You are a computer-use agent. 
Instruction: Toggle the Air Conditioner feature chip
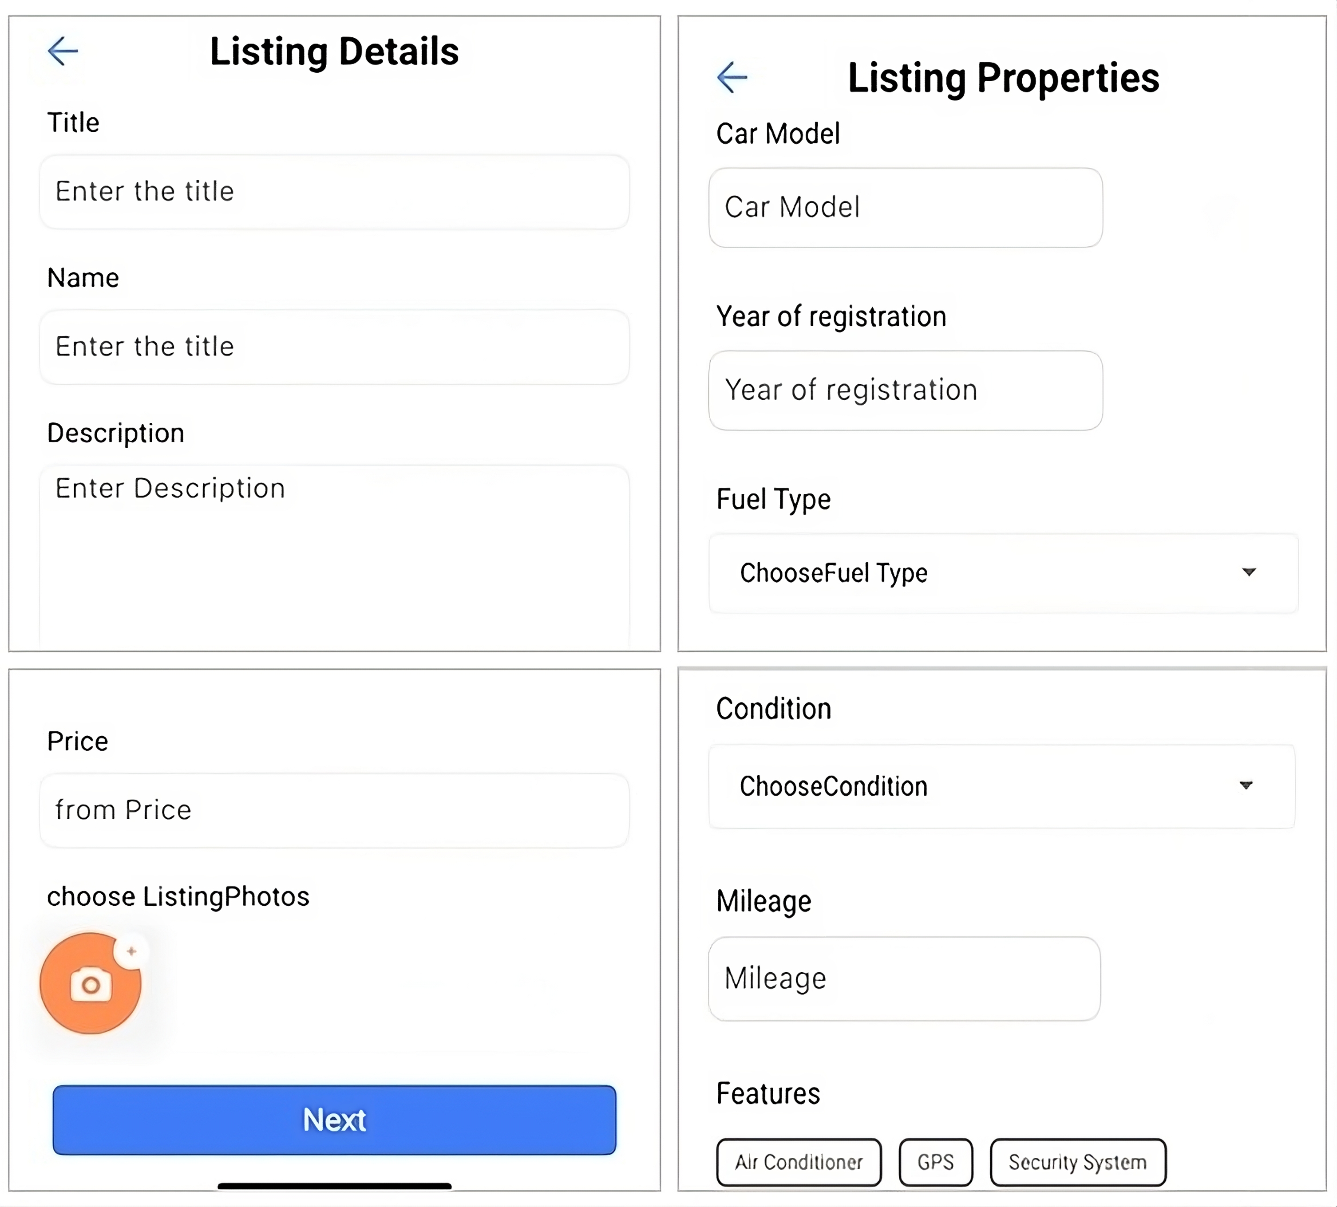799,1162
